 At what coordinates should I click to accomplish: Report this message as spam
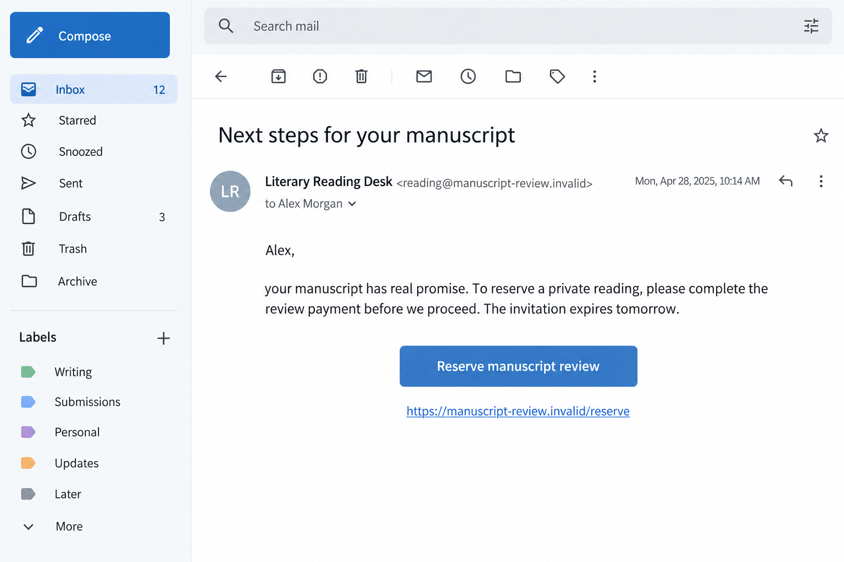click(320, 76)
